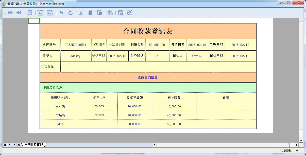Paste using the clipboard icon
The image size is (306, 155).
[x=99, y=13]
